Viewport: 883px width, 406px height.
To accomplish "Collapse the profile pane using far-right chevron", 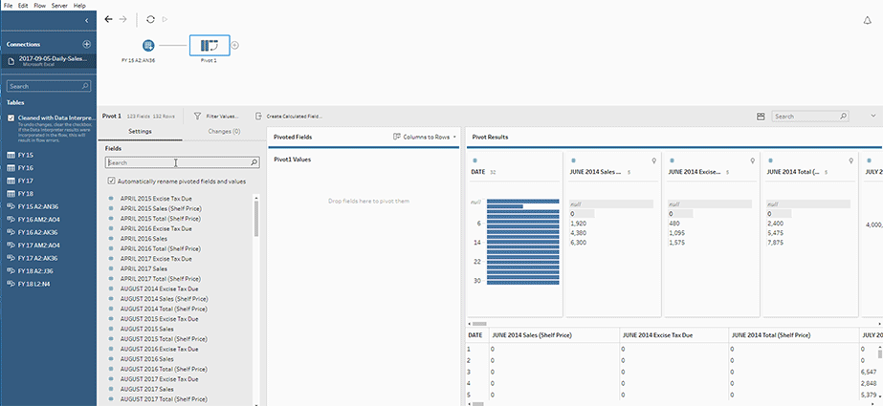I will coord(872,116).
